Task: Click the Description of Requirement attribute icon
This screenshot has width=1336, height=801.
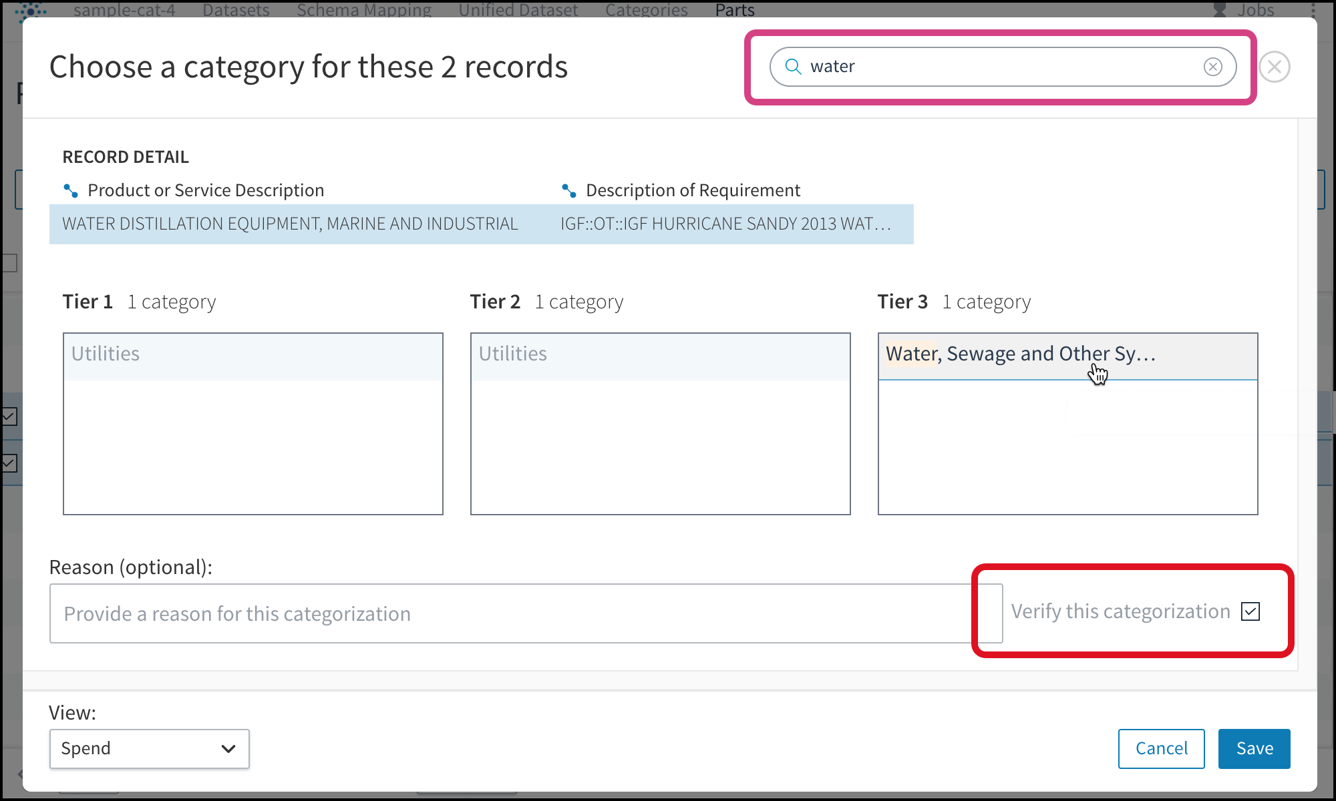Action: pos(568,191)
